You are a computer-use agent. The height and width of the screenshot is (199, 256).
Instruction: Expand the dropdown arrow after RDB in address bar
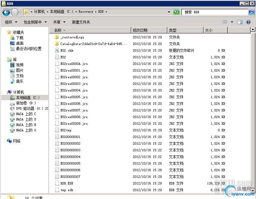(106, 12)
